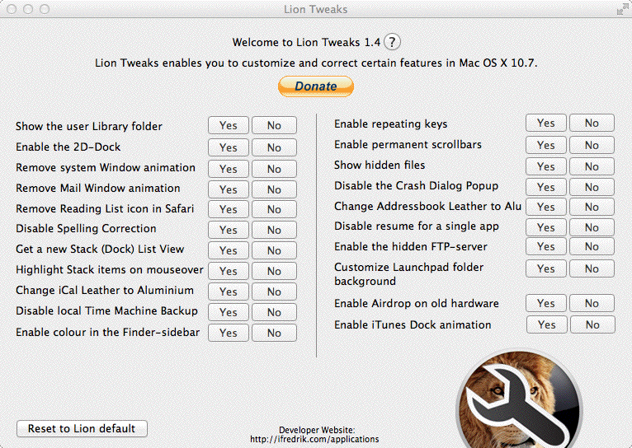Image resolution: width=632 pixels, height=448 pixels.
Task: Click Reset to Lion default
Action: (82, 428)
